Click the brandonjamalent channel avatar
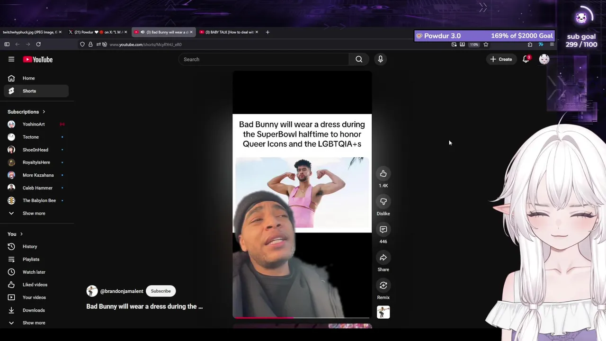Image resolution: width=606 pixels, height=341 pixels. (x=92, y=291)
